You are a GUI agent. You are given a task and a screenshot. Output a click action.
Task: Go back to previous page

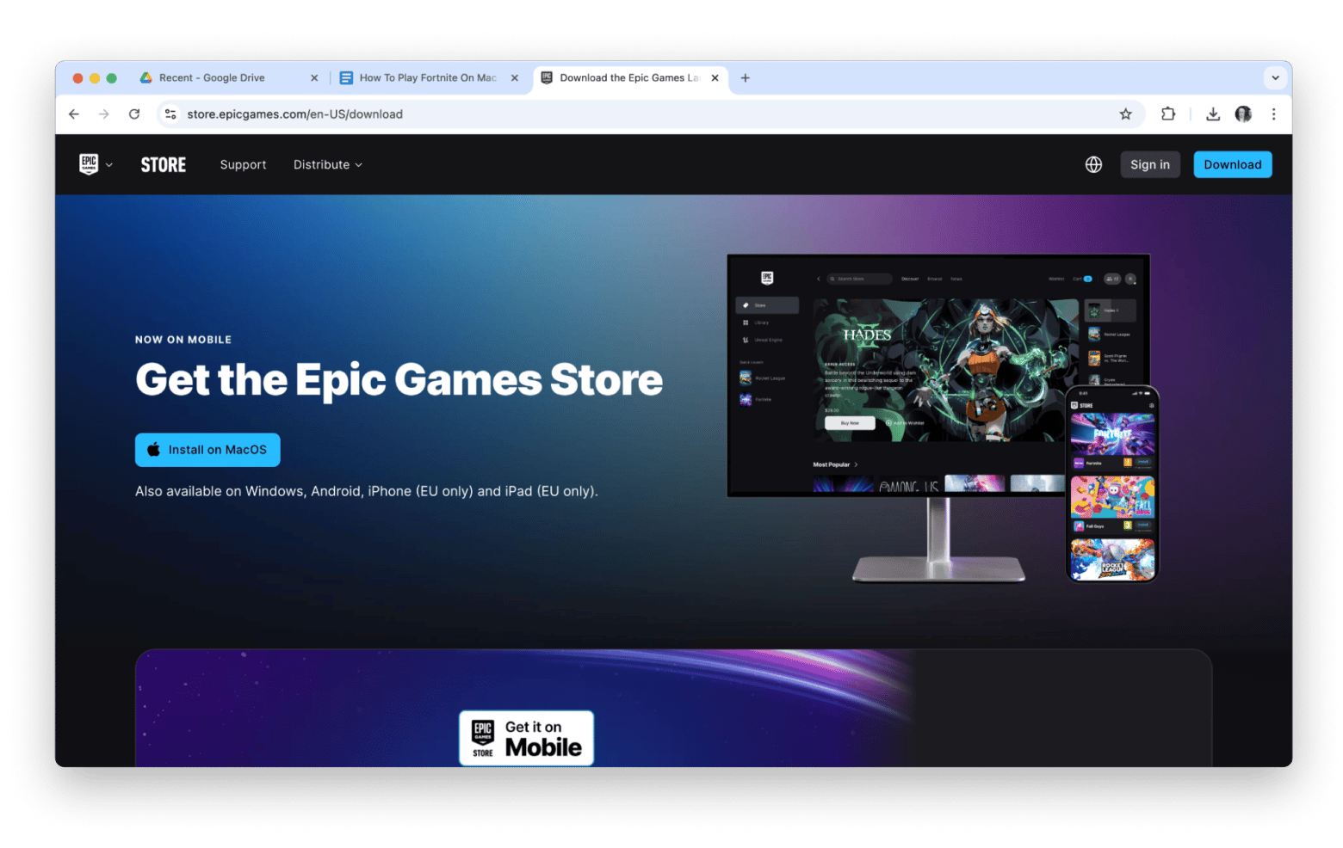point(74,114)
